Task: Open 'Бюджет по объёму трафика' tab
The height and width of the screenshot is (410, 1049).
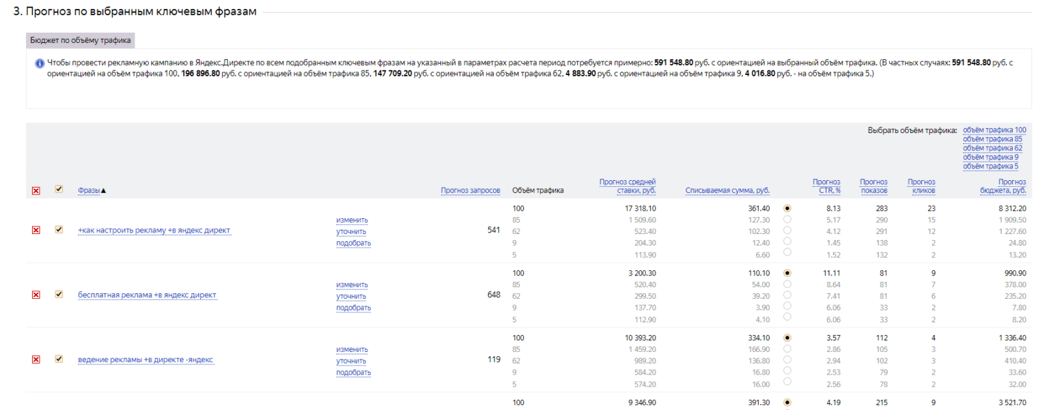Action: (81, 40)
